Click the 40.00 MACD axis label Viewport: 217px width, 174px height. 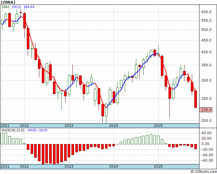point(206,133)
